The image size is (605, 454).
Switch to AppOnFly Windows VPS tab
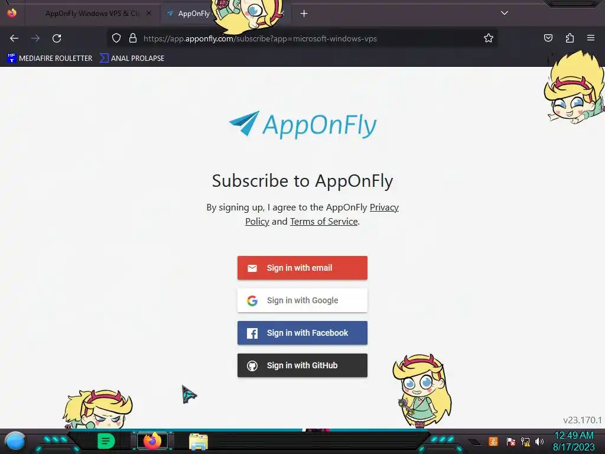(92, 14)
